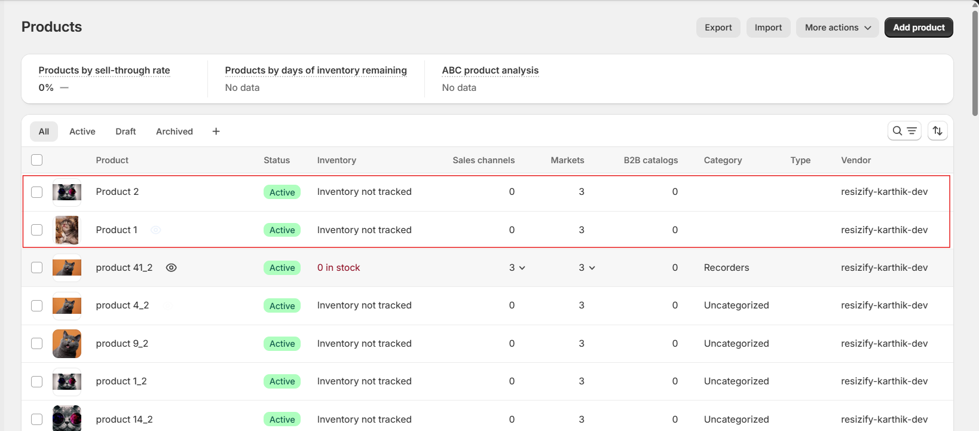Open the sort options button

937,131
